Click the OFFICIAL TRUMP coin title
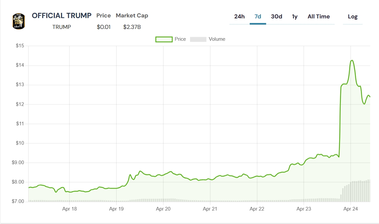This screenshot has width=379, height=224. (62, 15)
